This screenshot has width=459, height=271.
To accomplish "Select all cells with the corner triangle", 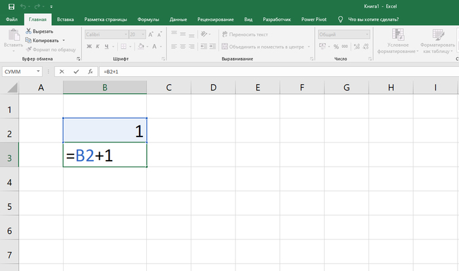I will pos(11,87).
